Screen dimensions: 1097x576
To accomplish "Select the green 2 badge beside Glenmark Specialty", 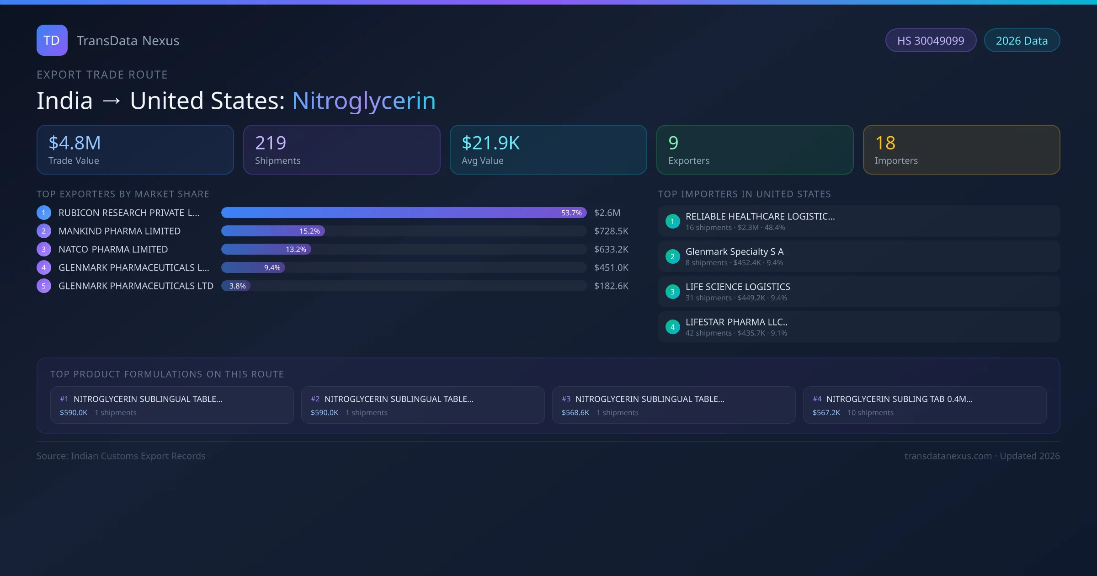I will tap(672, 256).
